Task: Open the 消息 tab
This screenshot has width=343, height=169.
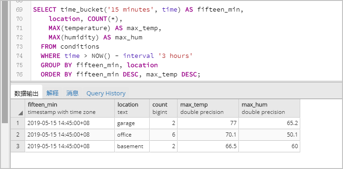Action: pyautogui.click(x=73, y=94)
